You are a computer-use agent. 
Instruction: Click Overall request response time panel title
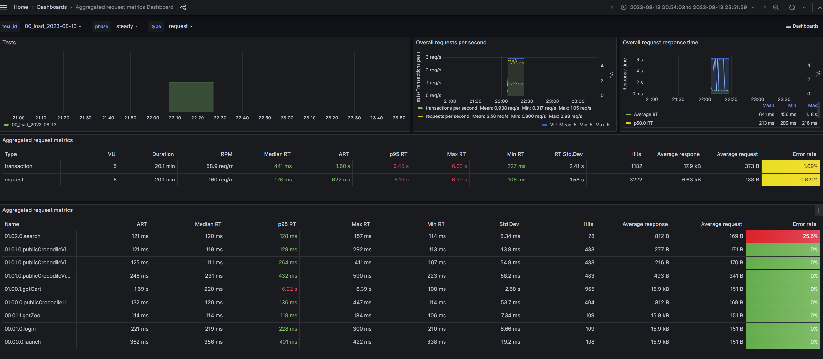click(x=660, y=42)
